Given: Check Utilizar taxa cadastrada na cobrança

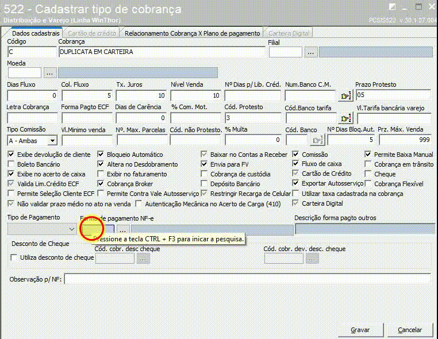Looking at the screenshot, I should point(295,193).
